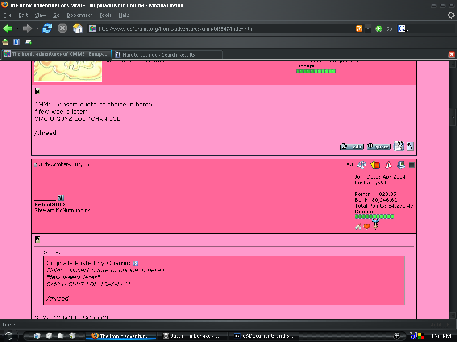Click the V badge icon above RetroD00D
457x342 pixels.
click(x=61, y=198)
